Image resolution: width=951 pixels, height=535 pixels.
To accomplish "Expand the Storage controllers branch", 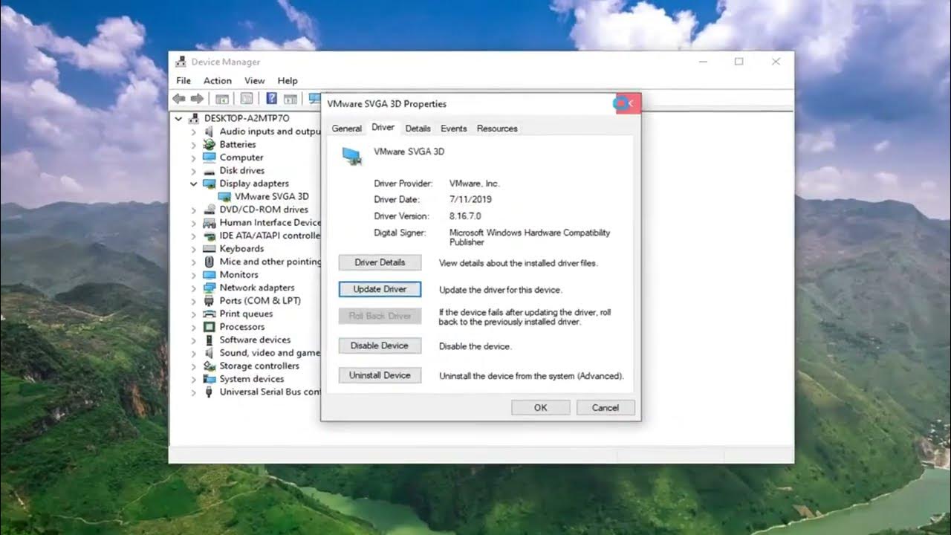I will (x=194, y=366).
